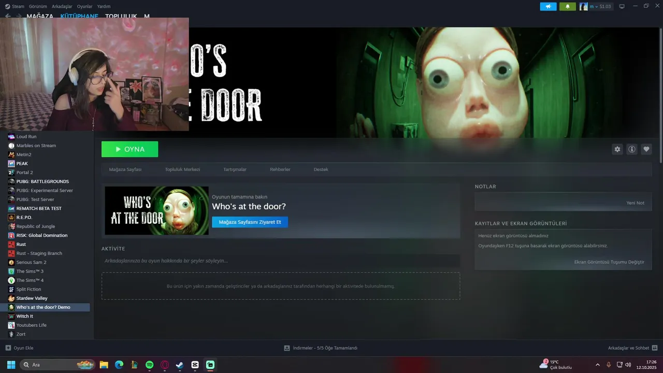Open İndirmeler downloads status

tap(321, 348)
